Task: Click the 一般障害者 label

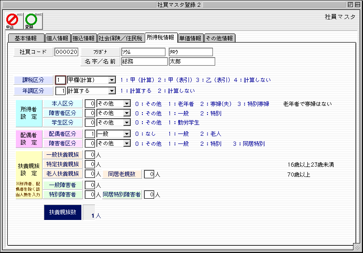Action: tap(62, 185)
